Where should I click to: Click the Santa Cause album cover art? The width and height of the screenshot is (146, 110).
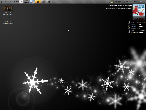139,10
